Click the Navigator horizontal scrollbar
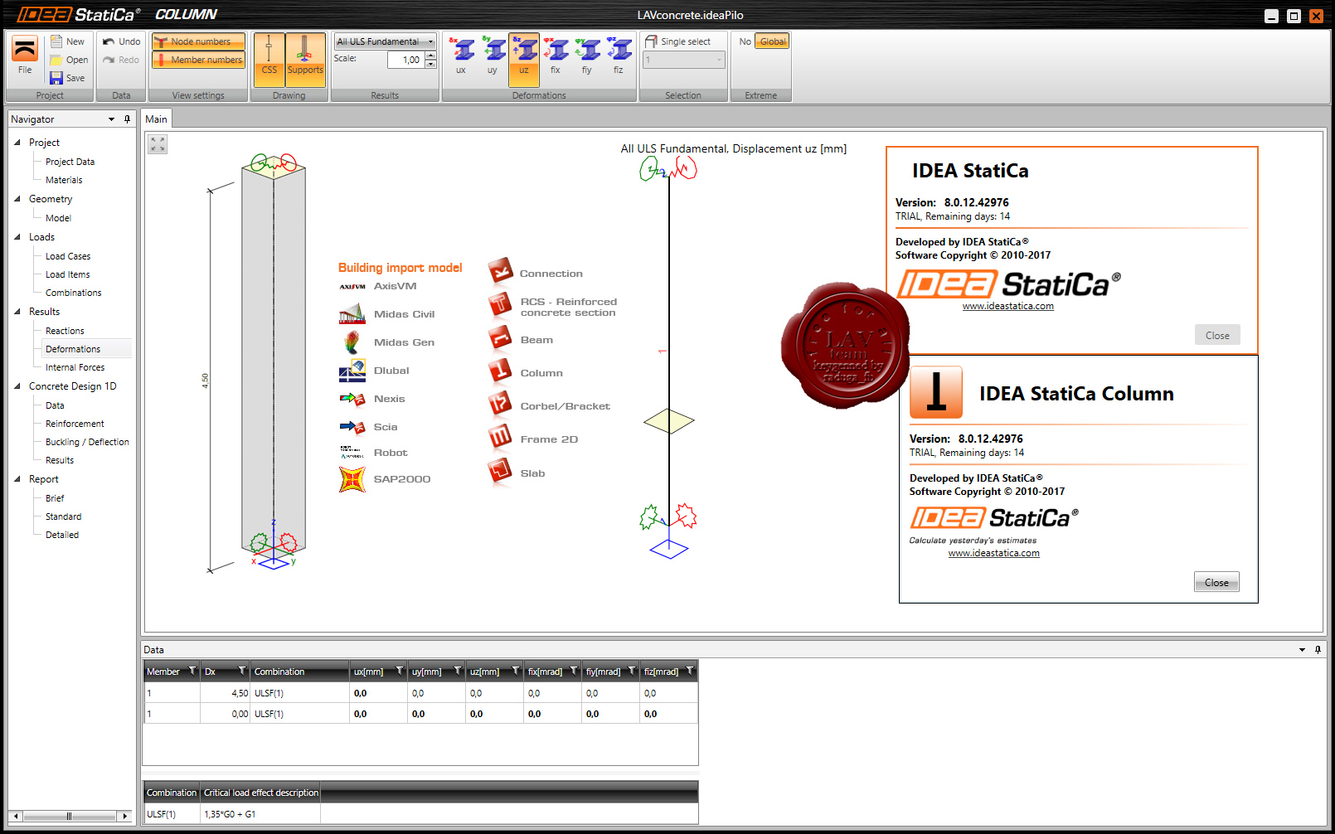Image resolution: width=1335 pixels, height=834 pixels. coord(70,816)
